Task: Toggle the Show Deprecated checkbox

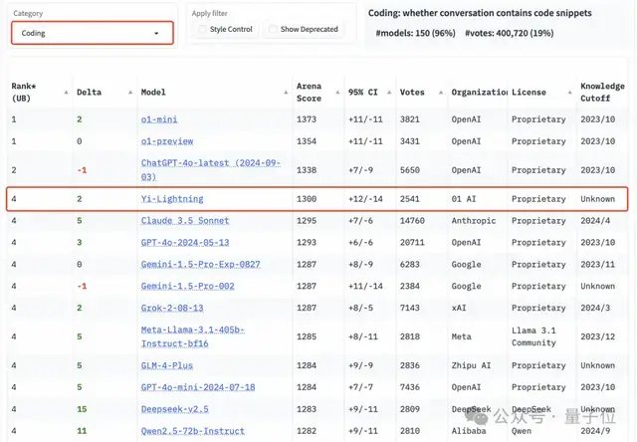Action: pos(274,30)
